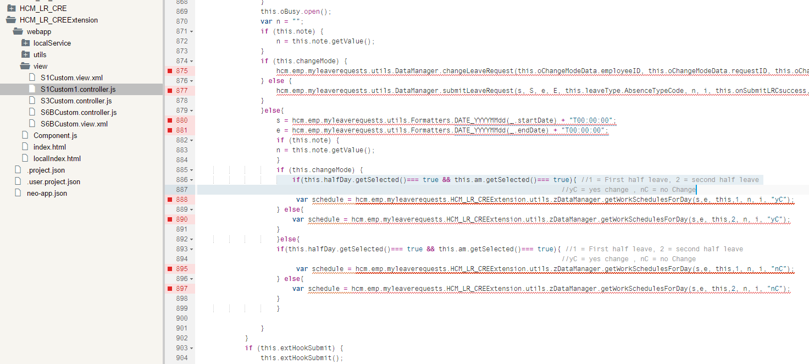Fold the code block at line 871
The image size is (809, 364).
(191, 32)
